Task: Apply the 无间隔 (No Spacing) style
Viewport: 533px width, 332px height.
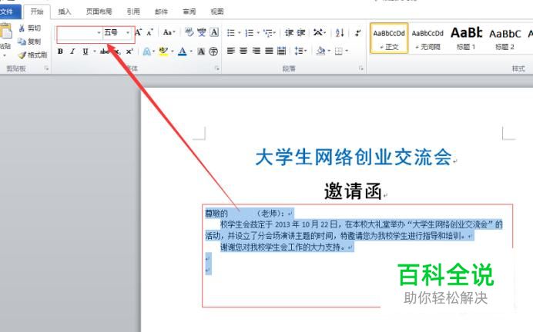Action: pyautogui.click(x=427, y=38)
